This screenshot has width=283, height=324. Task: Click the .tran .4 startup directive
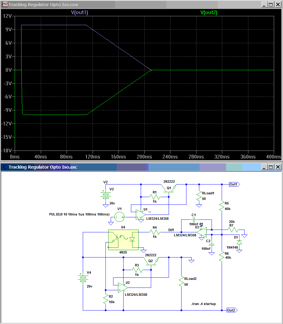point(203,304)
